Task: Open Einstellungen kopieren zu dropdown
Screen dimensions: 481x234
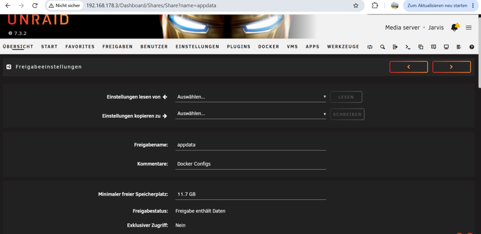Action: [x=251, y=113]
